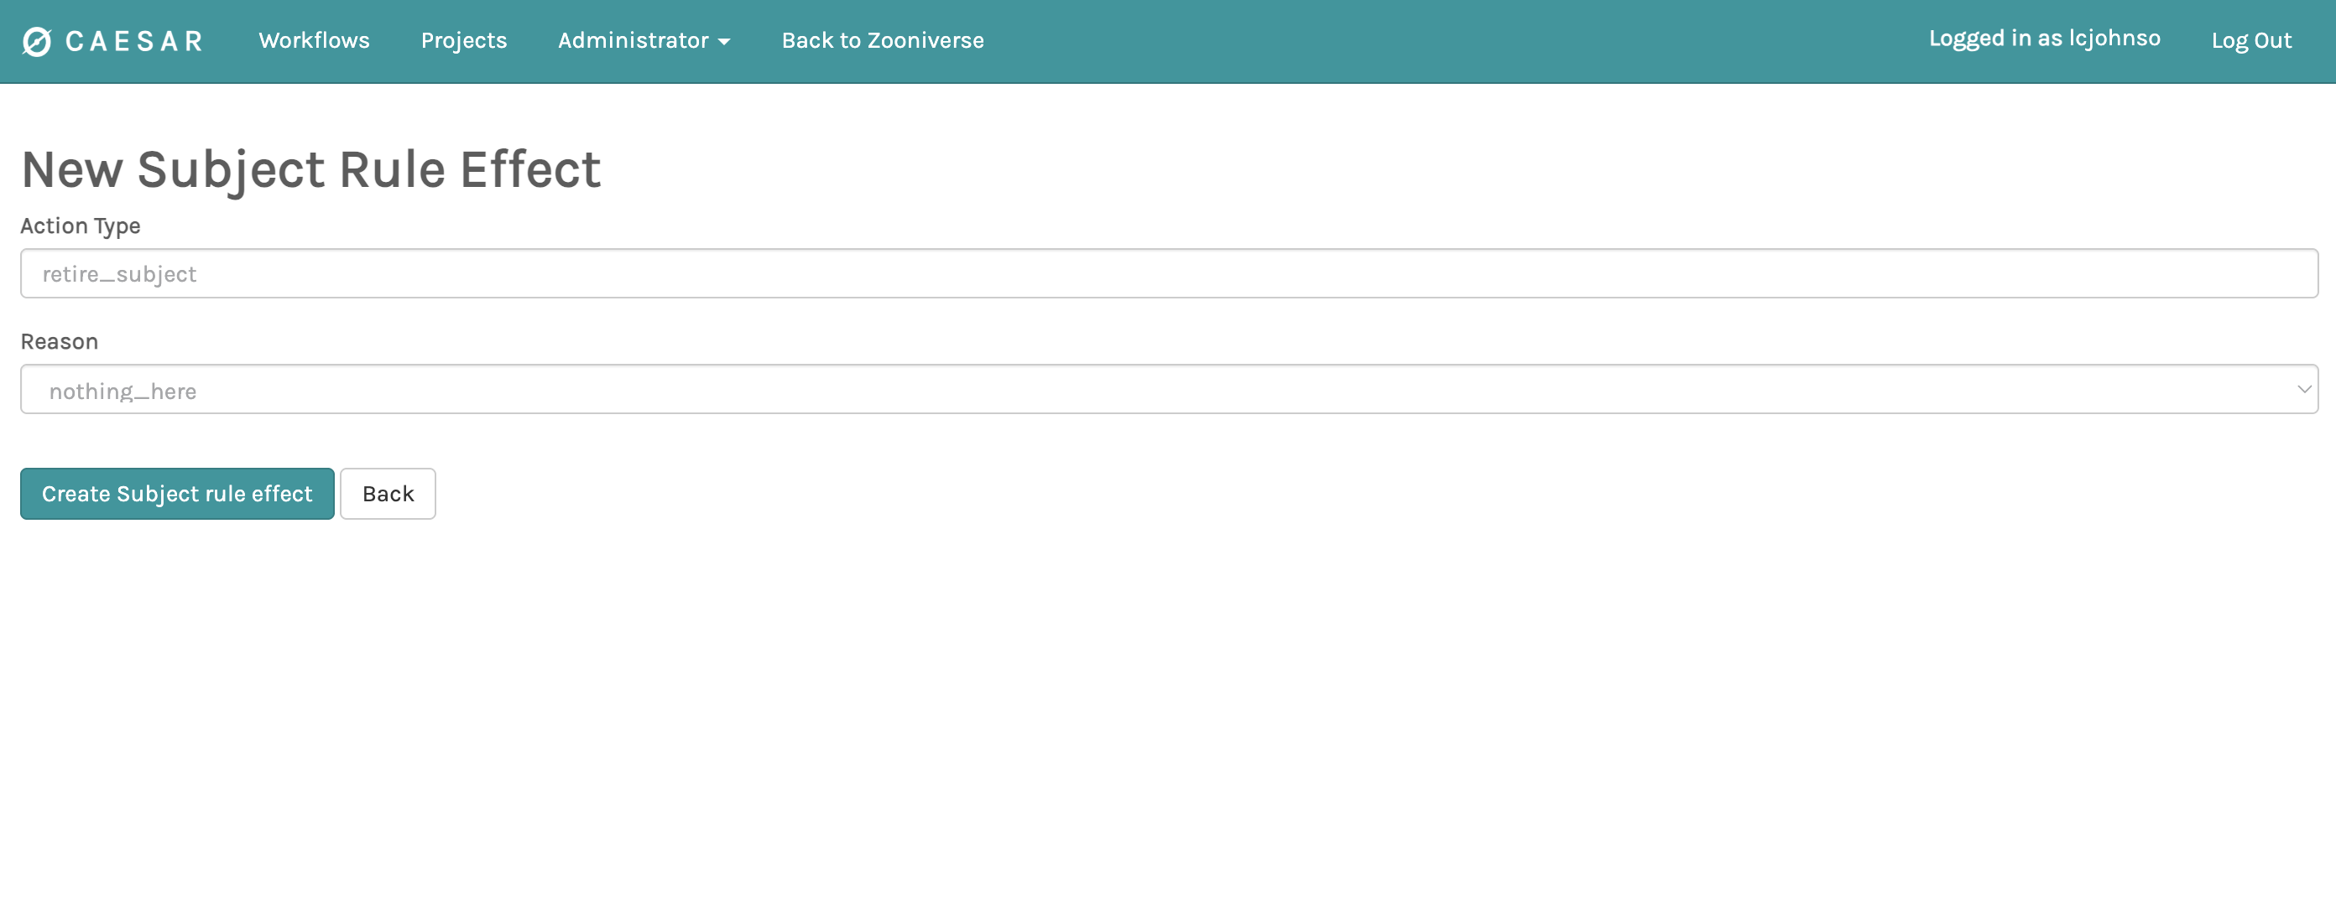This screenshot has width=2336, height=897.
Task: Click the Reason field label
Action: (59, 341)
